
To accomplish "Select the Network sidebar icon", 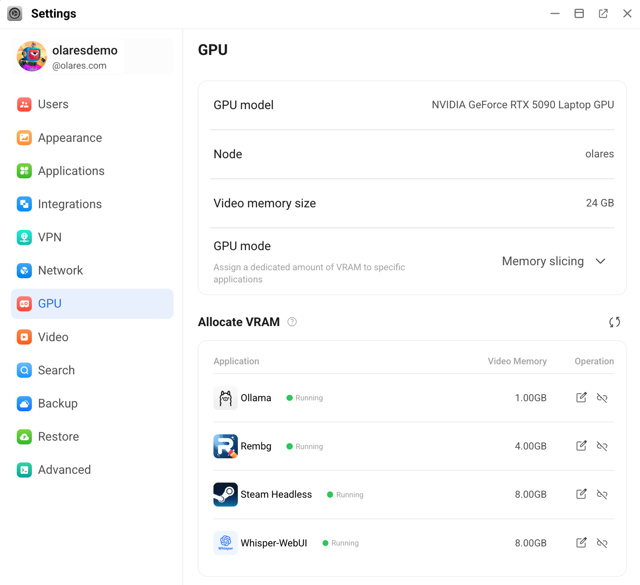I will [24, 271].
